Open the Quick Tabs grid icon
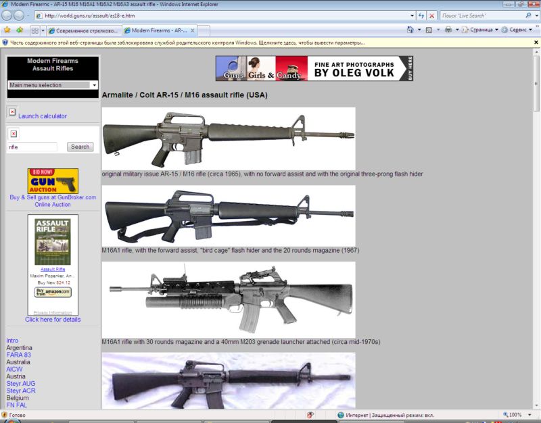The width and height of the screenshot is (541, 423). point(34,30)
